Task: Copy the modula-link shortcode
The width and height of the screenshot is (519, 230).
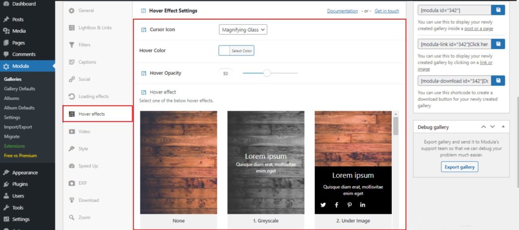Action: tap(498, 44)
